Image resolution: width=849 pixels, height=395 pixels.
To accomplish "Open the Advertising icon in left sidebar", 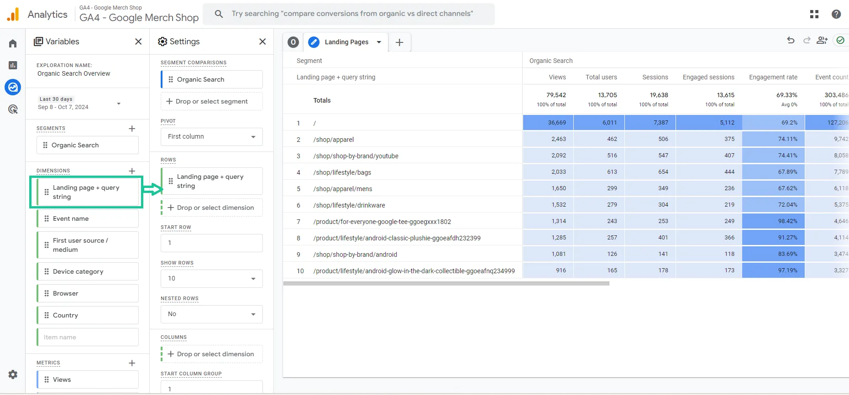I will click(x=13, y=109).
